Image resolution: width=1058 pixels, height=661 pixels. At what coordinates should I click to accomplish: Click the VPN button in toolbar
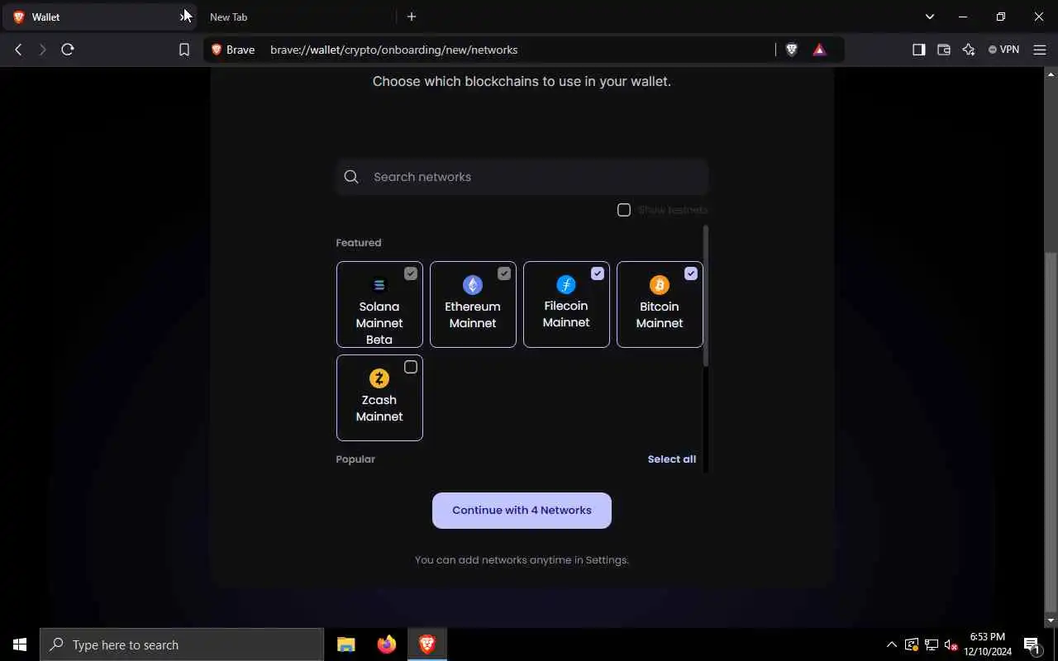tap(1004, 50)
